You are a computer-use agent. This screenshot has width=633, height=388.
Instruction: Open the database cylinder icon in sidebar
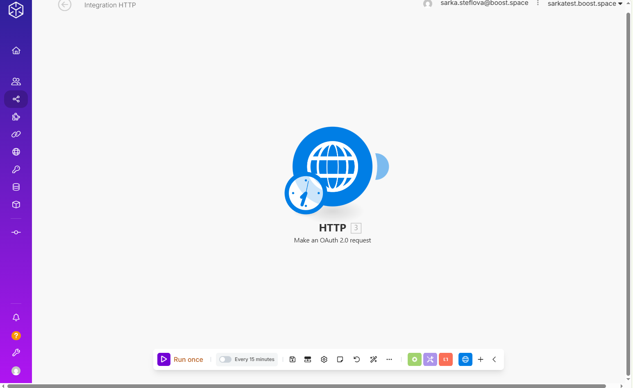point(16,187)
